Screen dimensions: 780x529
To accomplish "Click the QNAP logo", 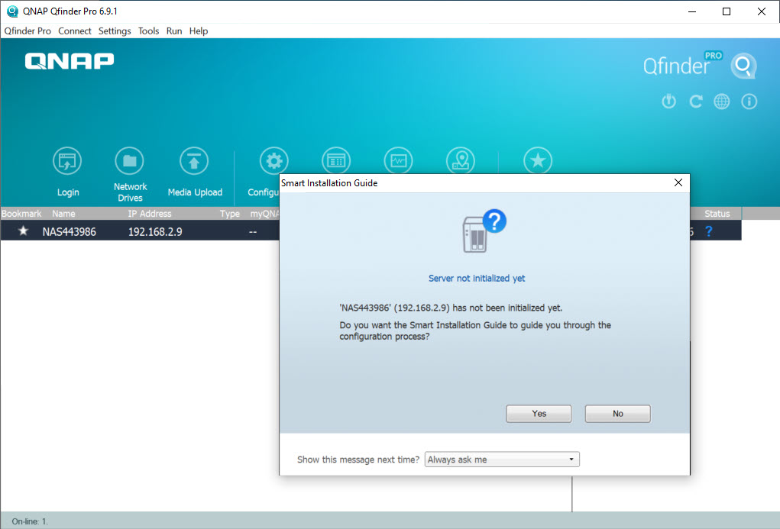I will click(x=70, y=61).
